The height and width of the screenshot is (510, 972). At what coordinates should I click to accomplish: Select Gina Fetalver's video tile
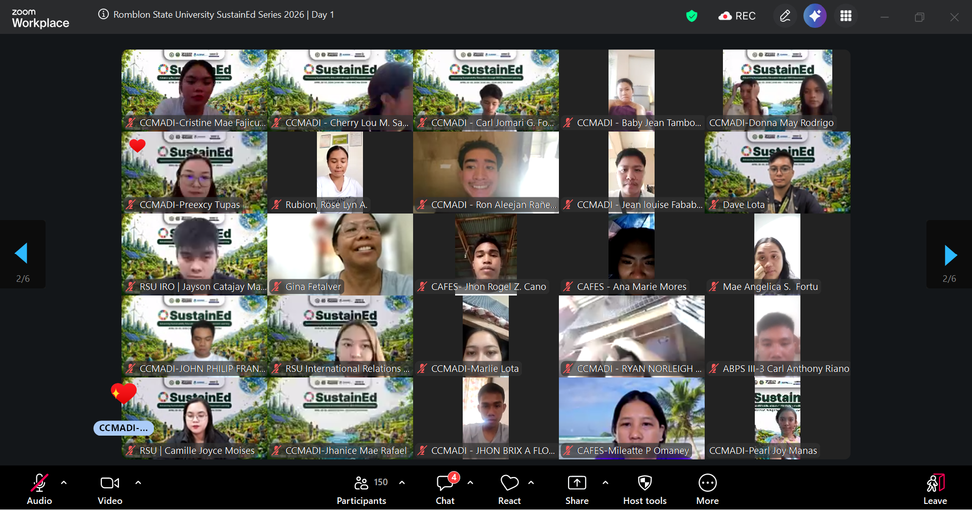(x=340, y=254)
